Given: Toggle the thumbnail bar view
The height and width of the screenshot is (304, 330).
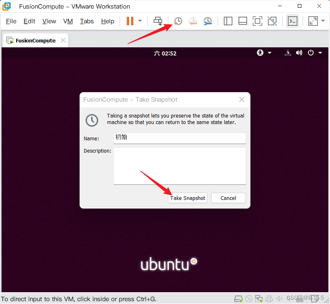Looking at the screenshot, I should point(243,21).
